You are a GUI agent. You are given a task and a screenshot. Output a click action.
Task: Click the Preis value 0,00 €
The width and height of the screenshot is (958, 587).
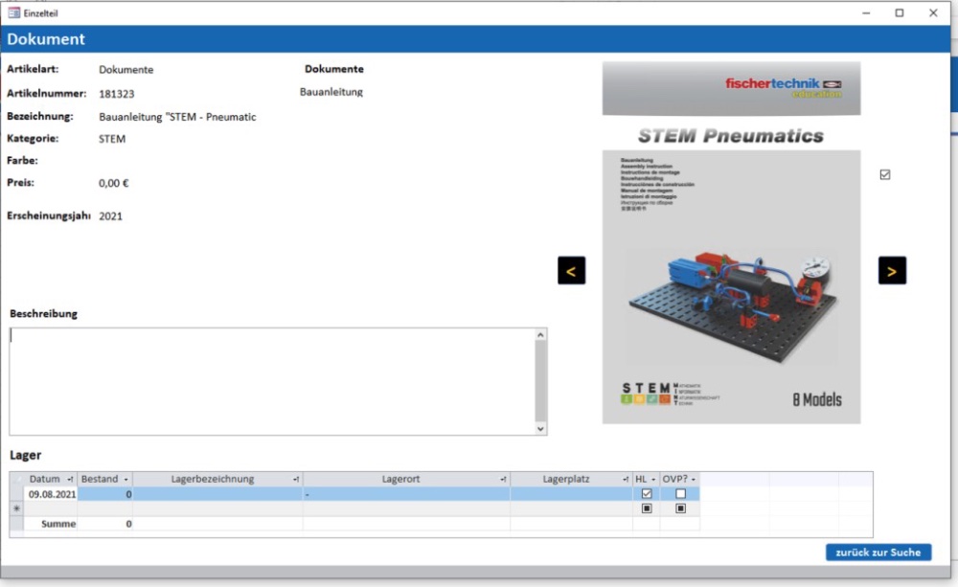click(x=114, y=183)
